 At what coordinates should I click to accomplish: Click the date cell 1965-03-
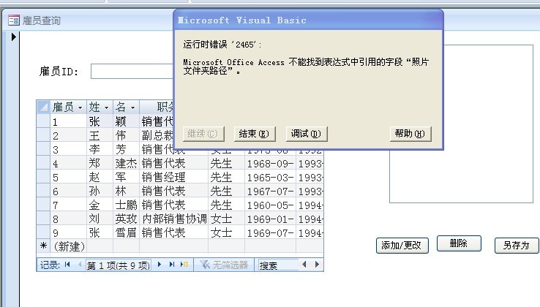coord(270,177)
